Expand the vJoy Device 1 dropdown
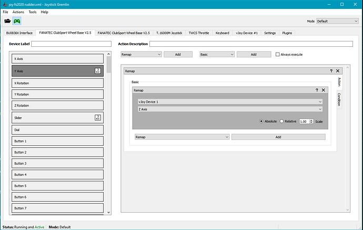 [x=229, y=101]
